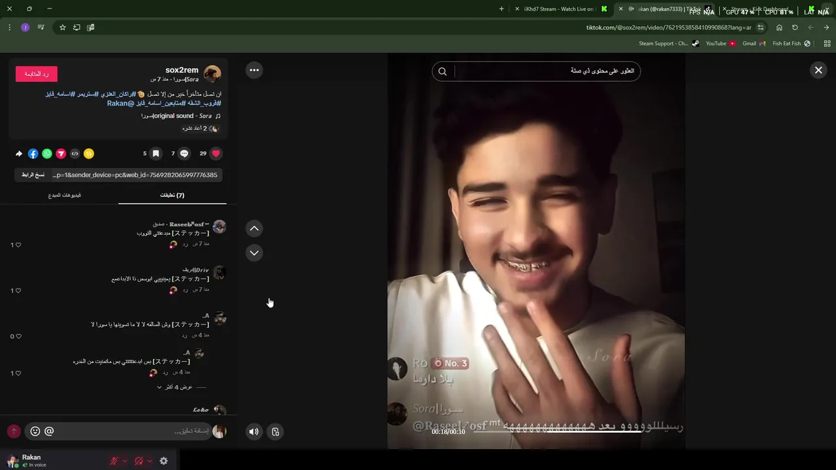Go to the browser home page
This screenshot has width=836, height=470.
779,27
